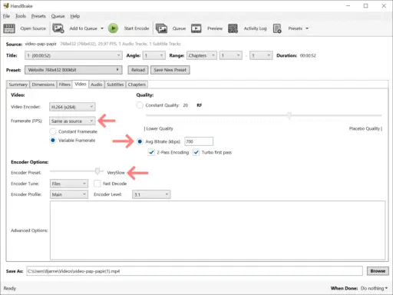Open the Angle dropdown
This screenshot has height=295, width=393.
154,55
